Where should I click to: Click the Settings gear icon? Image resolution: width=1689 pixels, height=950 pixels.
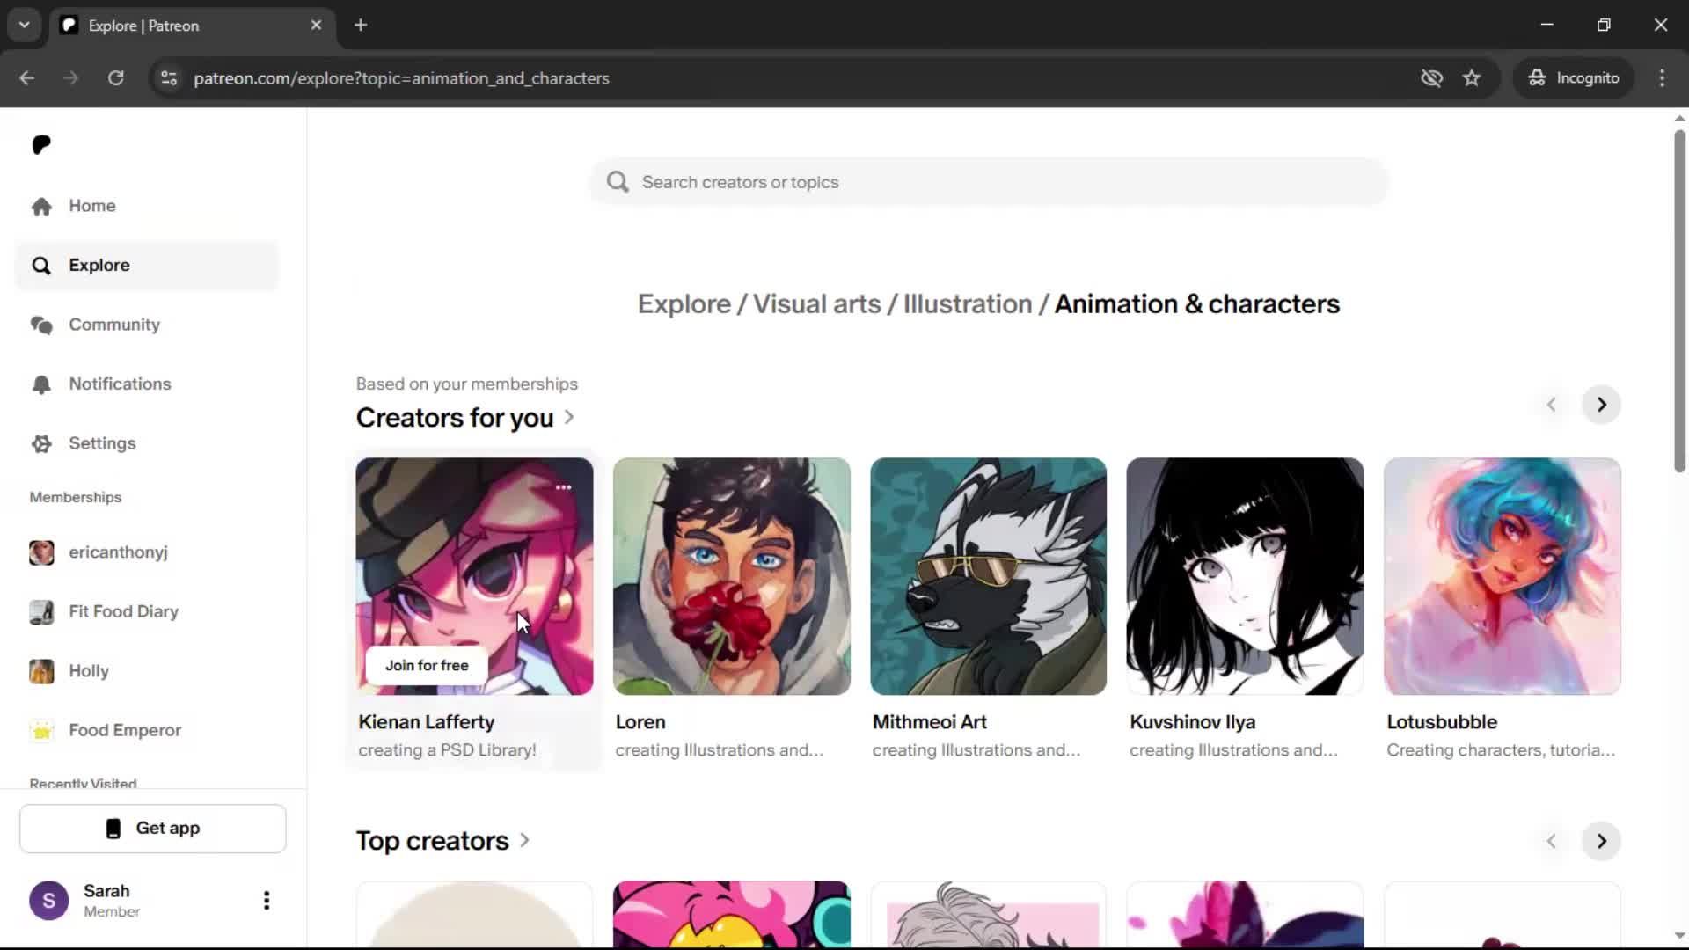tap(41, 443)
